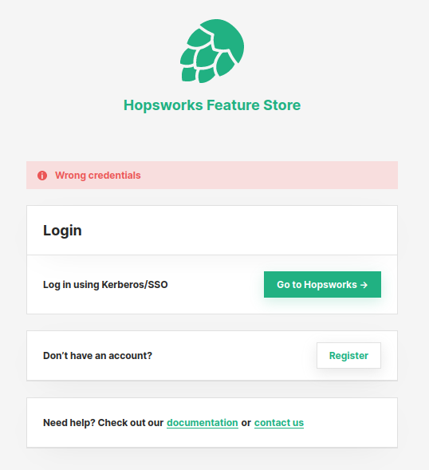The height and width of the screenshot is (470, 429).
Task: Click the Need help? Check out text
Action: point(104,423)
